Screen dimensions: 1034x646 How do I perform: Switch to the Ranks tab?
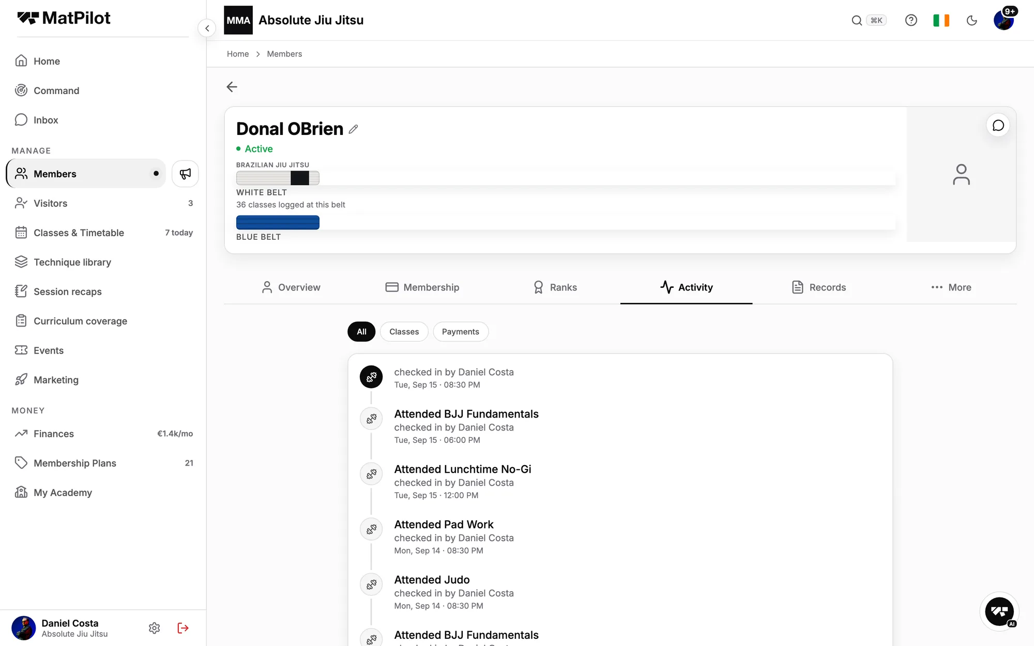(555, 287)
